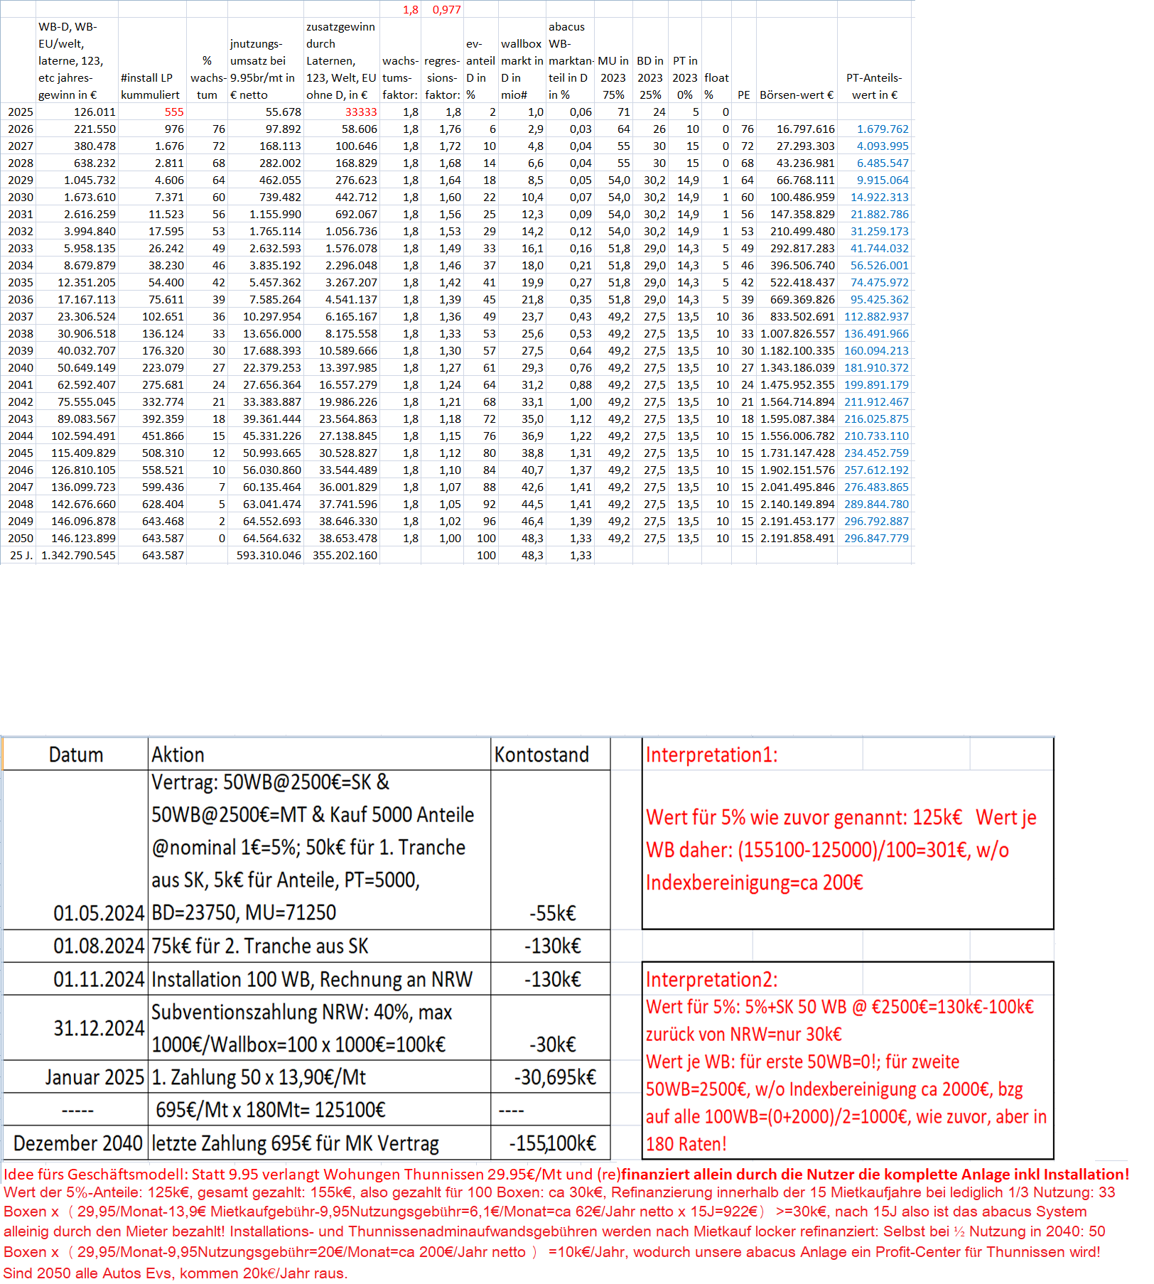Select the Datum header cell
Screen dimensions: 1154x1284
[x=75, y=755]
